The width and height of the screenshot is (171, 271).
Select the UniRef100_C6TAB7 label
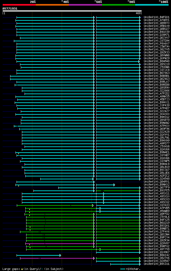point(157,155)
